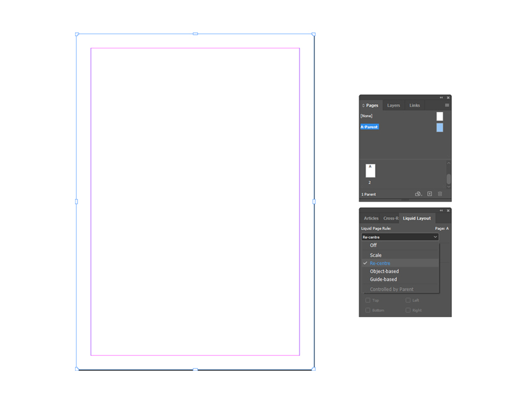The image size is (527, 403).
Task: Click the left-middle page resize handle
Action: 76,201
